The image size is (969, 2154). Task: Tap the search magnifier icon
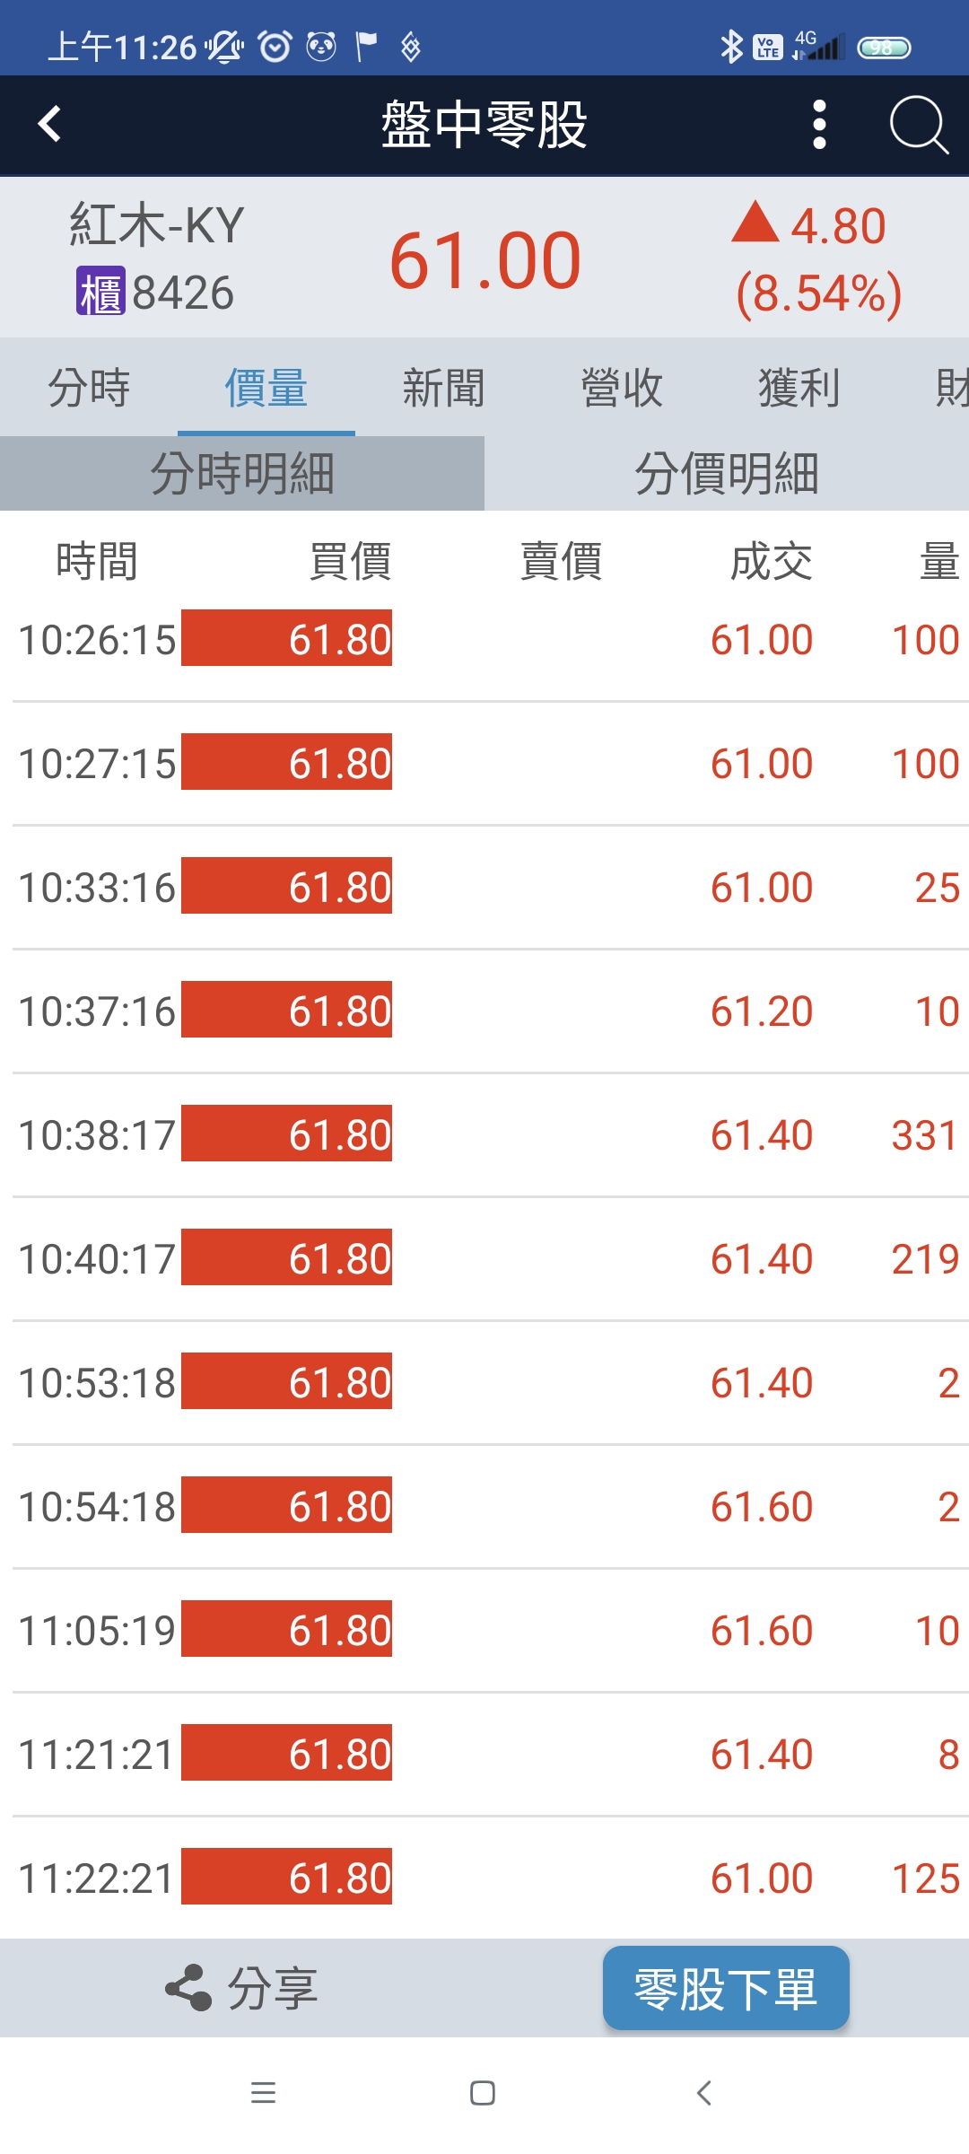918,124
